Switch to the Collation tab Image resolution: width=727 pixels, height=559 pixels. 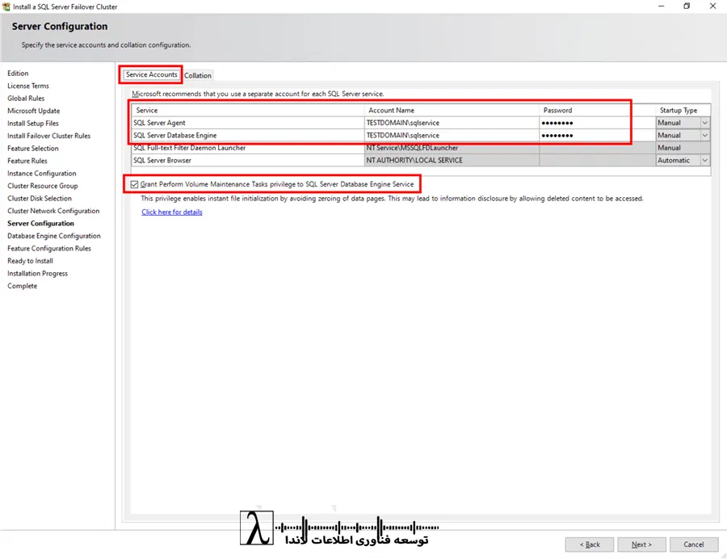[x=198, y=76]
